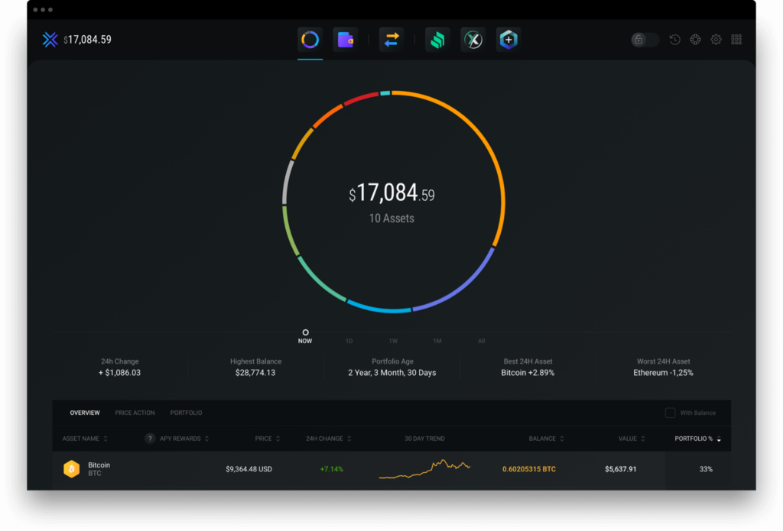The width and height of the screenshot is (783, 531).
Task: Open the Exchange arrows icon tab
Action: tap(391, 40)
